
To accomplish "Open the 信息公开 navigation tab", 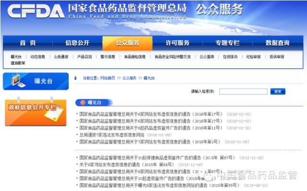I will point(77,43).
